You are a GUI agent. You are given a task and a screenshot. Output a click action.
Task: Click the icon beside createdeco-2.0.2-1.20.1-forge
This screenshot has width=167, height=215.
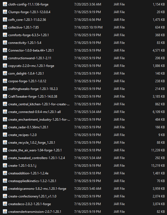click(x=5, y=204)
